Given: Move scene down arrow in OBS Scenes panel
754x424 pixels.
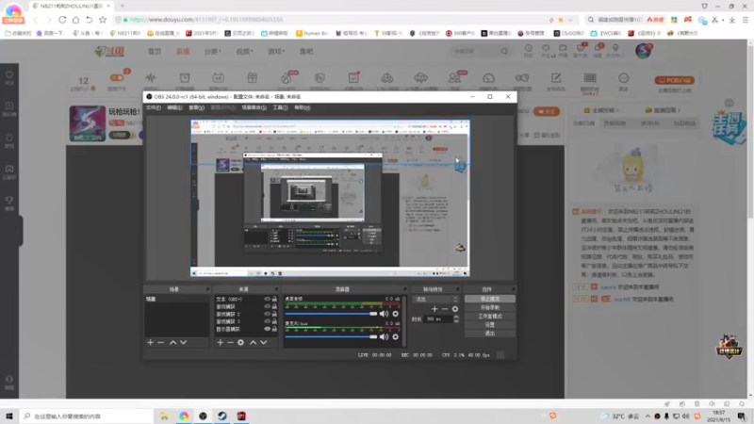Looking at the screenshot, I should click(183, 342).
